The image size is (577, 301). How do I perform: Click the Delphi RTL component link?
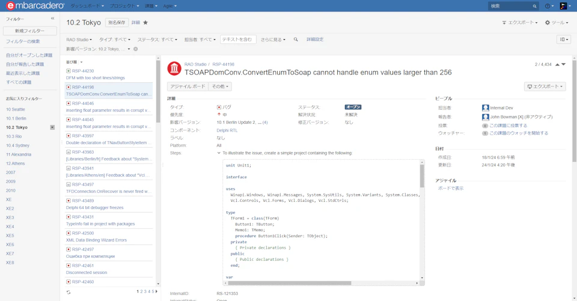click(227, 130)
